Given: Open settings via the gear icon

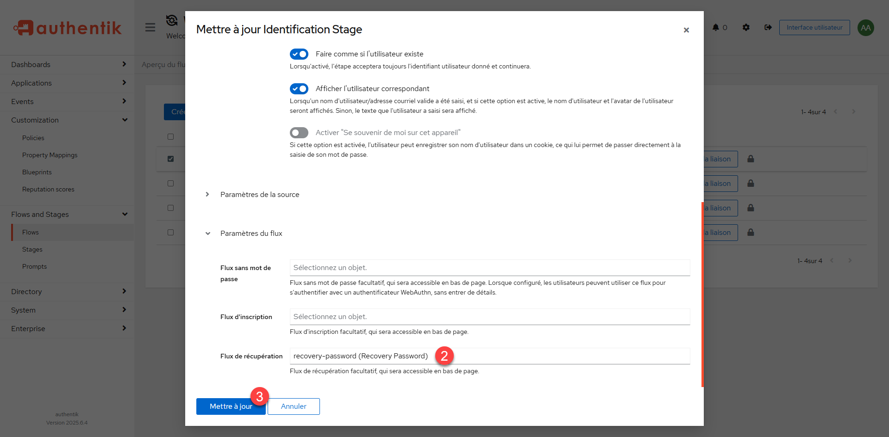Looking at the screenshot, I should coord(746,27).
